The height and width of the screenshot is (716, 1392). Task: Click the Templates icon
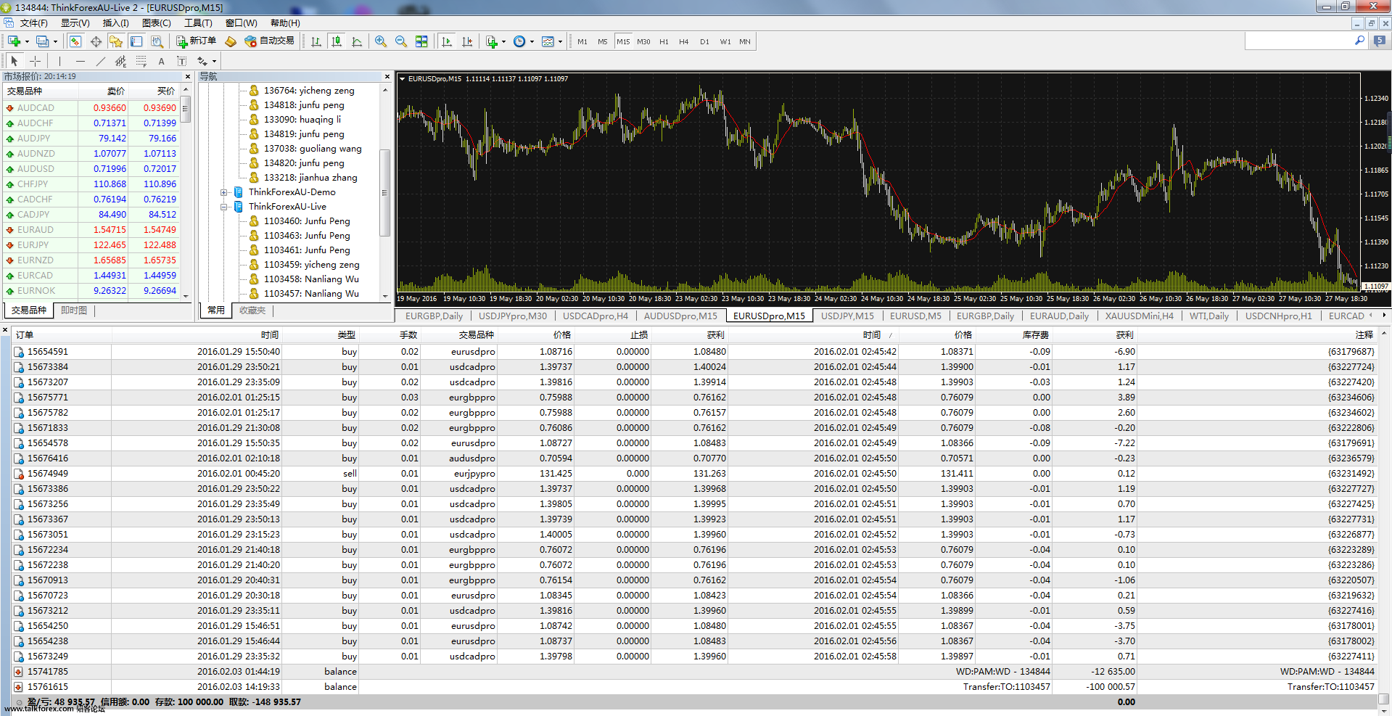(548, 41)
